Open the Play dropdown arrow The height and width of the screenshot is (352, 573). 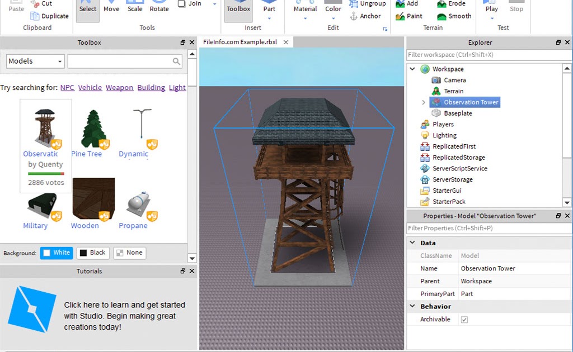pyautogui.click(x=492, y=18)
